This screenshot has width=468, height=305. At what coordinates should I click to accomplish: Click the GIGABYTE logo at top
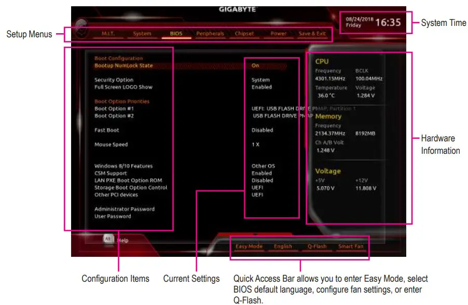click(238, 9)
